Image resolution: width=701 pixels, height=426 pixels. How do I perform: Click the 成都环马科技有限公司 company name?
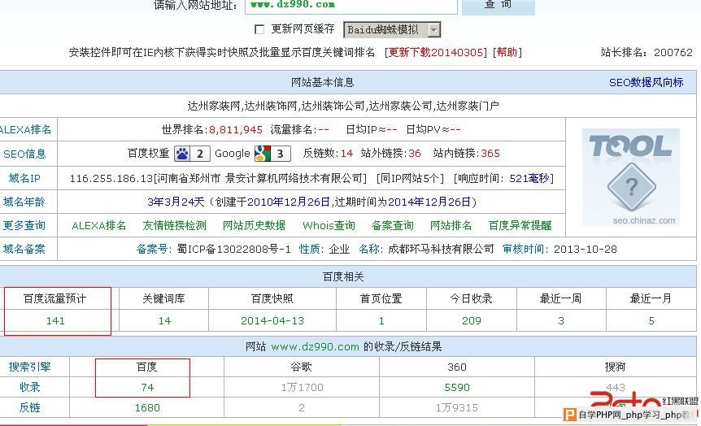[x=441, y=249]
